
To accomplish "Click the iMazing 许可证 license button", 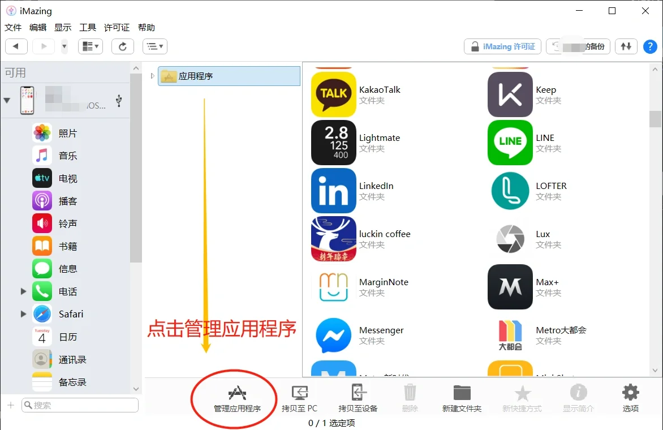I will (502, 46).
